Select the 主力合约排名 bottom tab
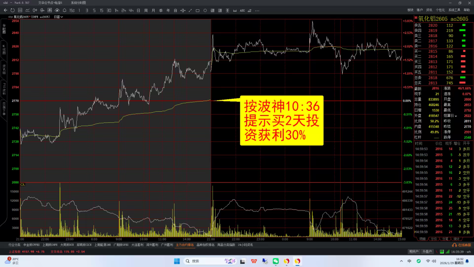Viewport: 474px width, 267px height. [x=185, y=245]
